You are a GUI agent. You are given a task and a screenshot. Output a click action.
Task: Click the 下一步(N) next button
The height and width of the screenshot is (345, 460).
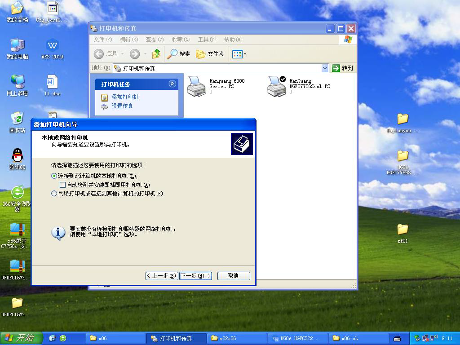click(x=196, y=276)
